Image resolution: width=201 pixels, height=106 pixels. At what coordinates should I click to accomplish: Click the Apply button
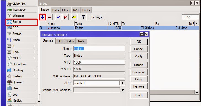[x=139, y=56]
